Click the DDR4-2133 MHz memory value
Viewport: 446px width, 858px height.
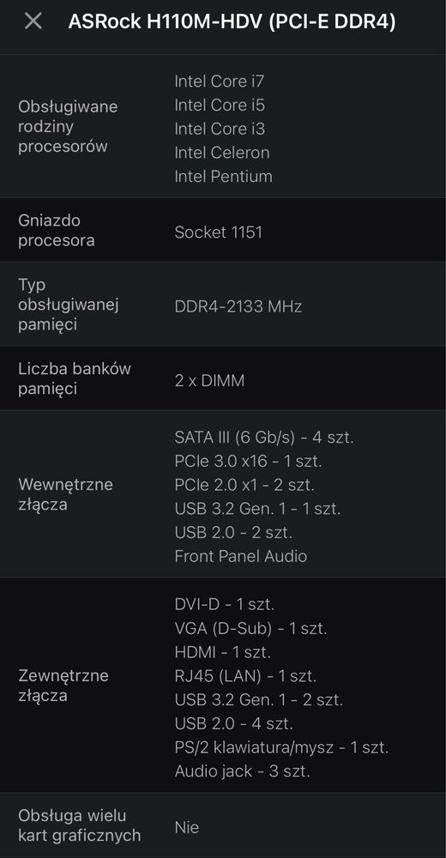point(238,306)
